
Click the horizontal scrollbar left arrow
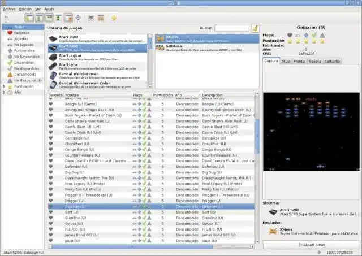click(50, 246)
